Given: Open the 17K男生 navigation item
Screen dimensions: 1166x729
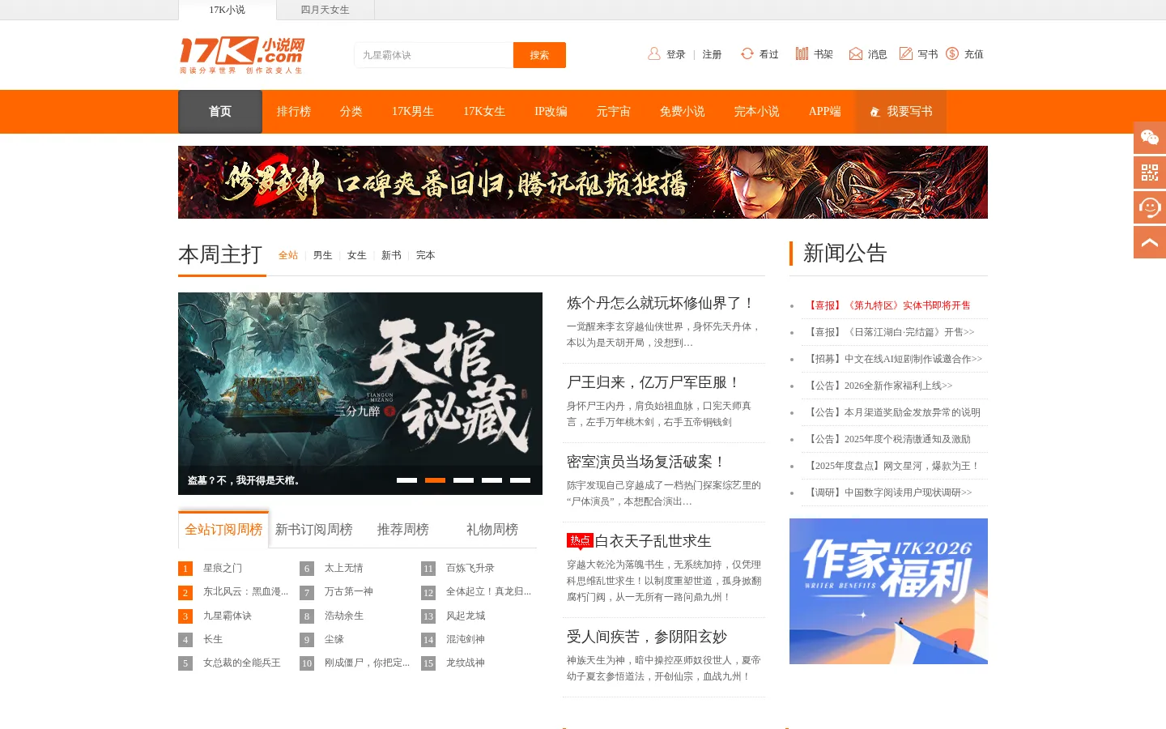Looking at the screenshot, I should point(413,112).
